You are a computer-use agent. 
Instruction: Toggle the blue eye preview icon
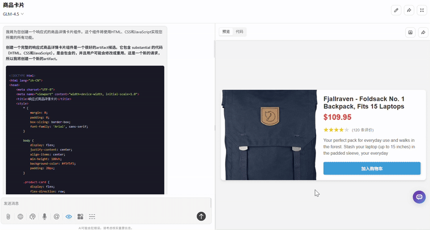coord(69,217)
